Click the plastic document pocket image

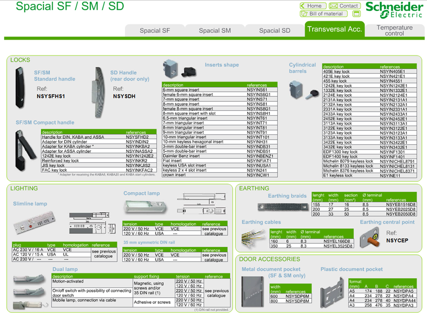332,293
